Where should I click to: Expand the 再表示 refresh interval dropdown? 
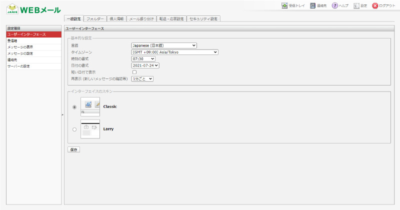[x=142, y=78]
